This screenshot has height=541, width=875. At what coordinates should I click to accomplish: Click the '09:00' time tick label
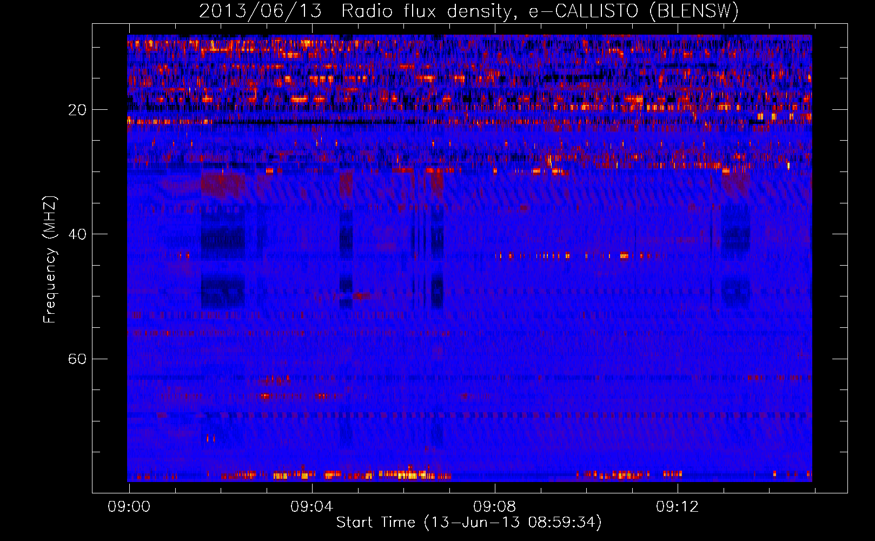click(x=129, y=507)
